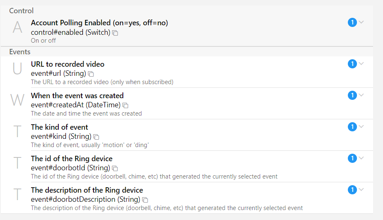Viewport: 383px width, 220px height.
Task: Click the 'A' avatar for Account Polling
Action: point(17,27)
